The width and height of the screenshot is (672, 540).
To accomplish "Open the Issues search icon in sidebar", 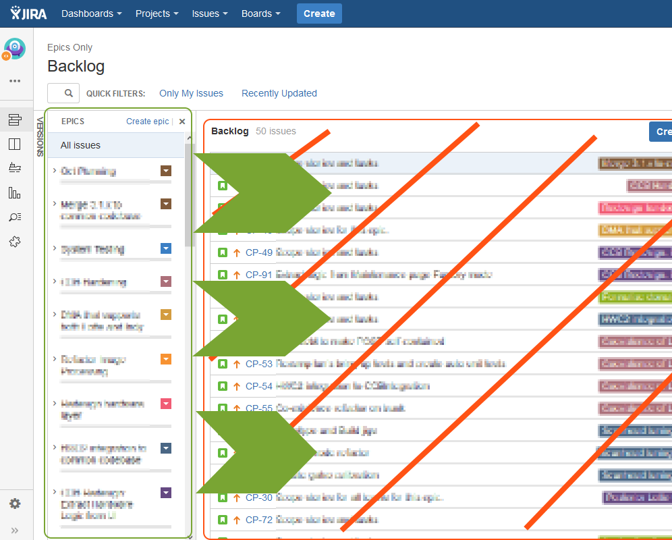I will [15, 217].
